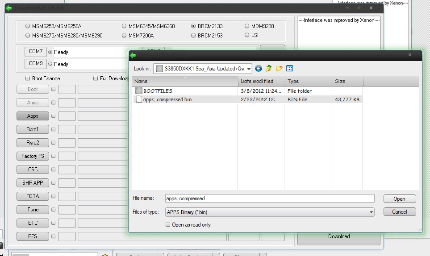The height and width of the screenshot is (256, 430).
Task: Click the Back navigation icon in file dialog
Action: click(259, 69)
